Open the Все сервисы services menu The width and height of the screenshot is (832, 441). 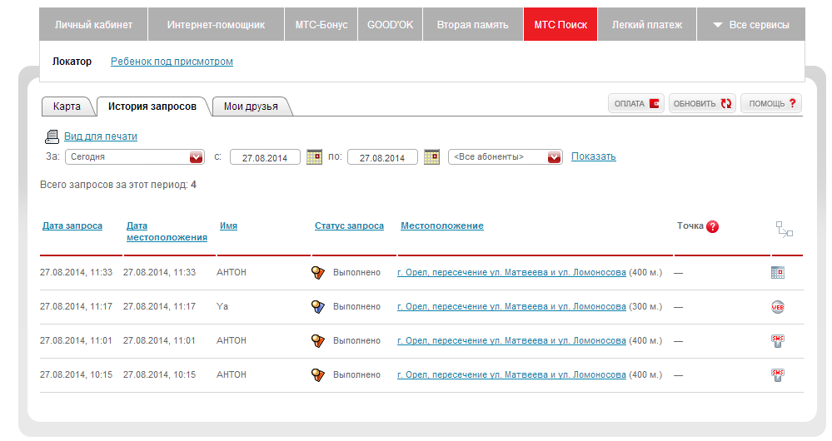pos(750,25)
